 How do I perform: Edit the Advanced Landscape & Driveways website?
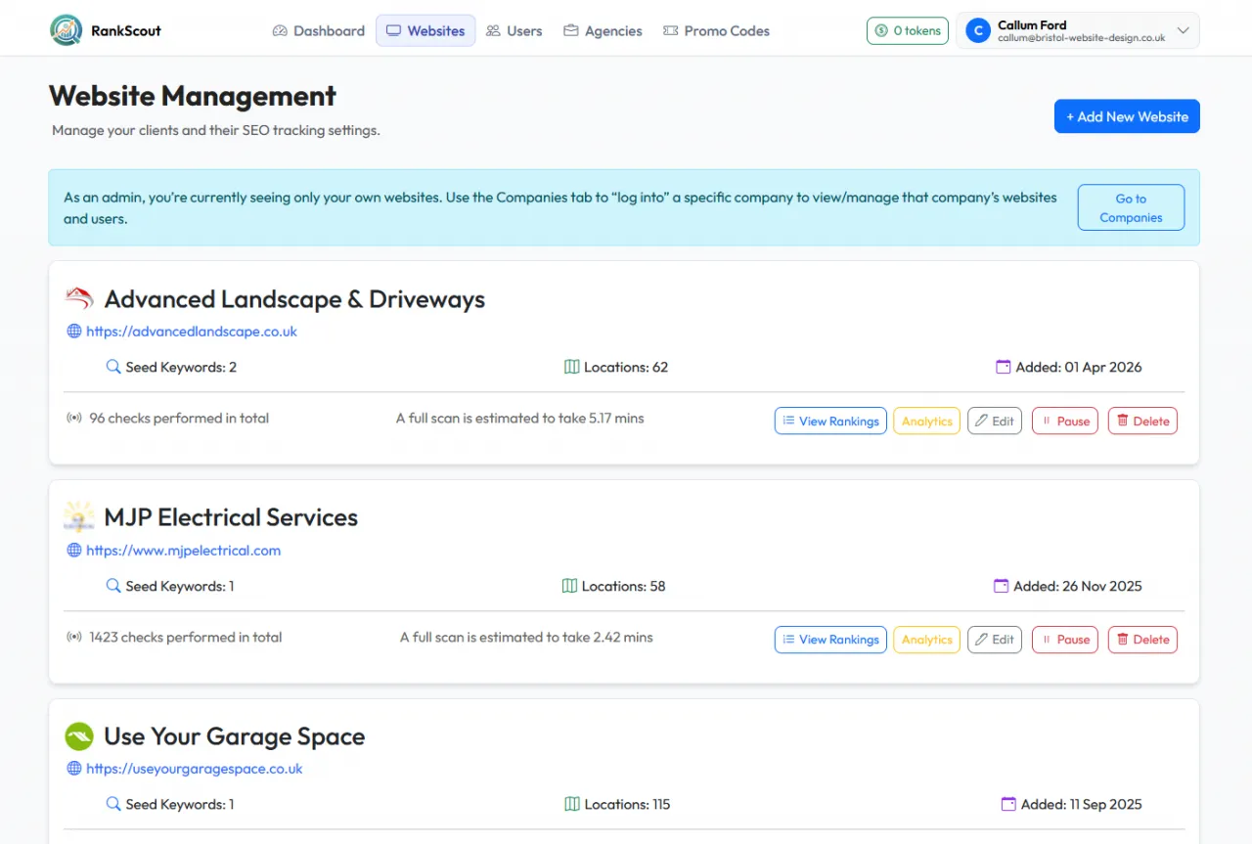(995, 421)
